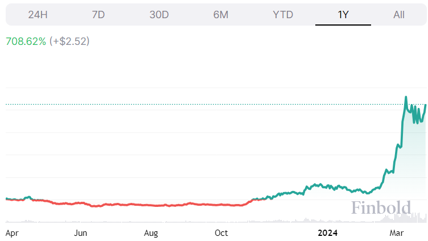This screenshot has width=428, height=241.
Task: Switch to the 24H time range tab
Action: (38, 15)
